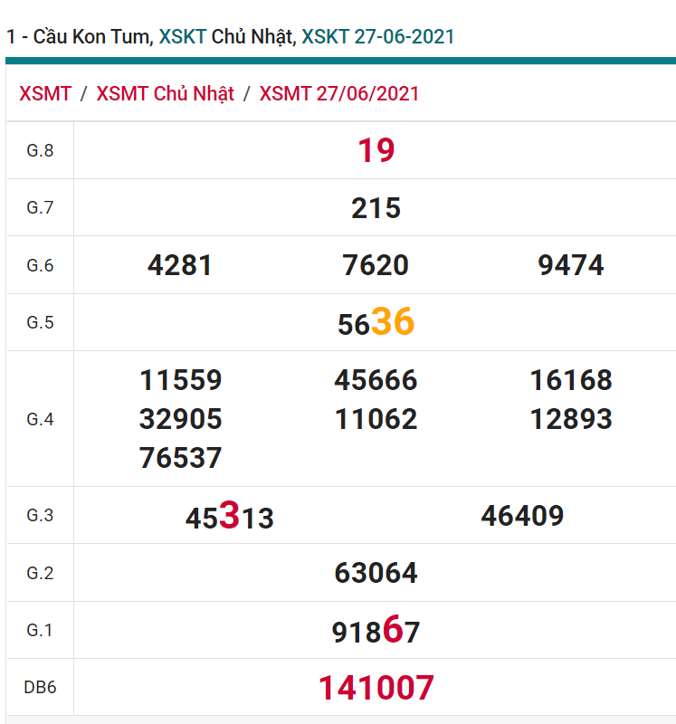676x724 pixels.
Task: Click the G.4 number 11559
Action: (180, 380)
